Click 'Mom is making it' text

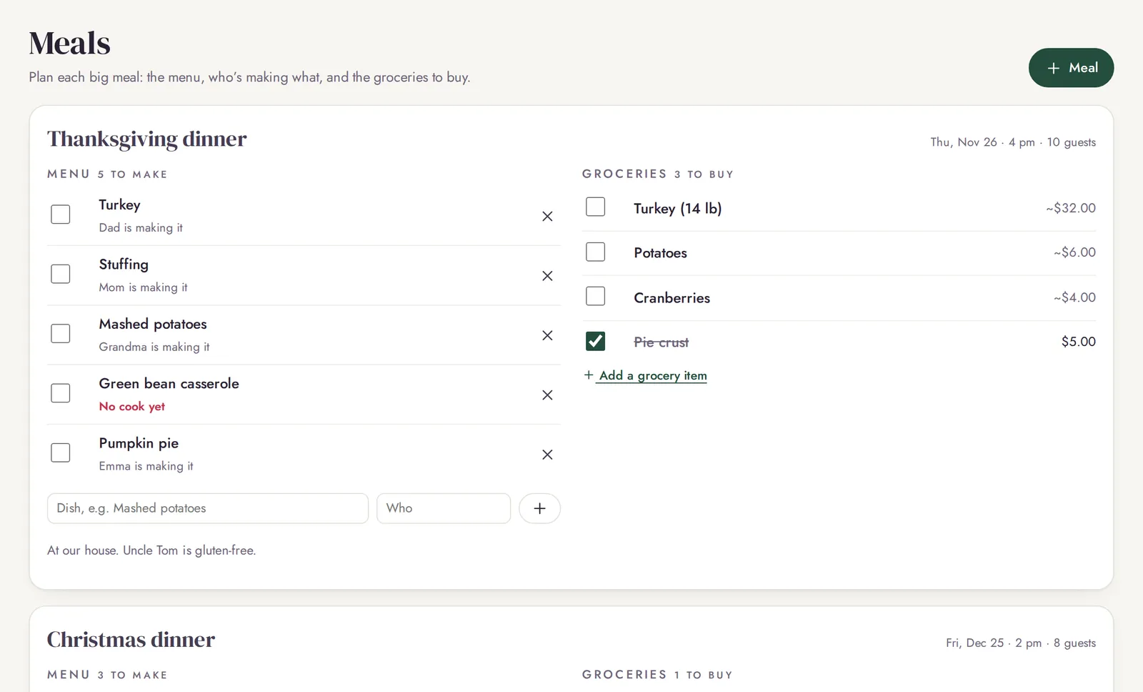pyautogui.click(x=144, y=287)
